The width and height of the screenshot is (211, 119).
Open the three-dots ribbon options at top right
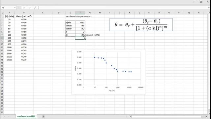click(195, 2)
